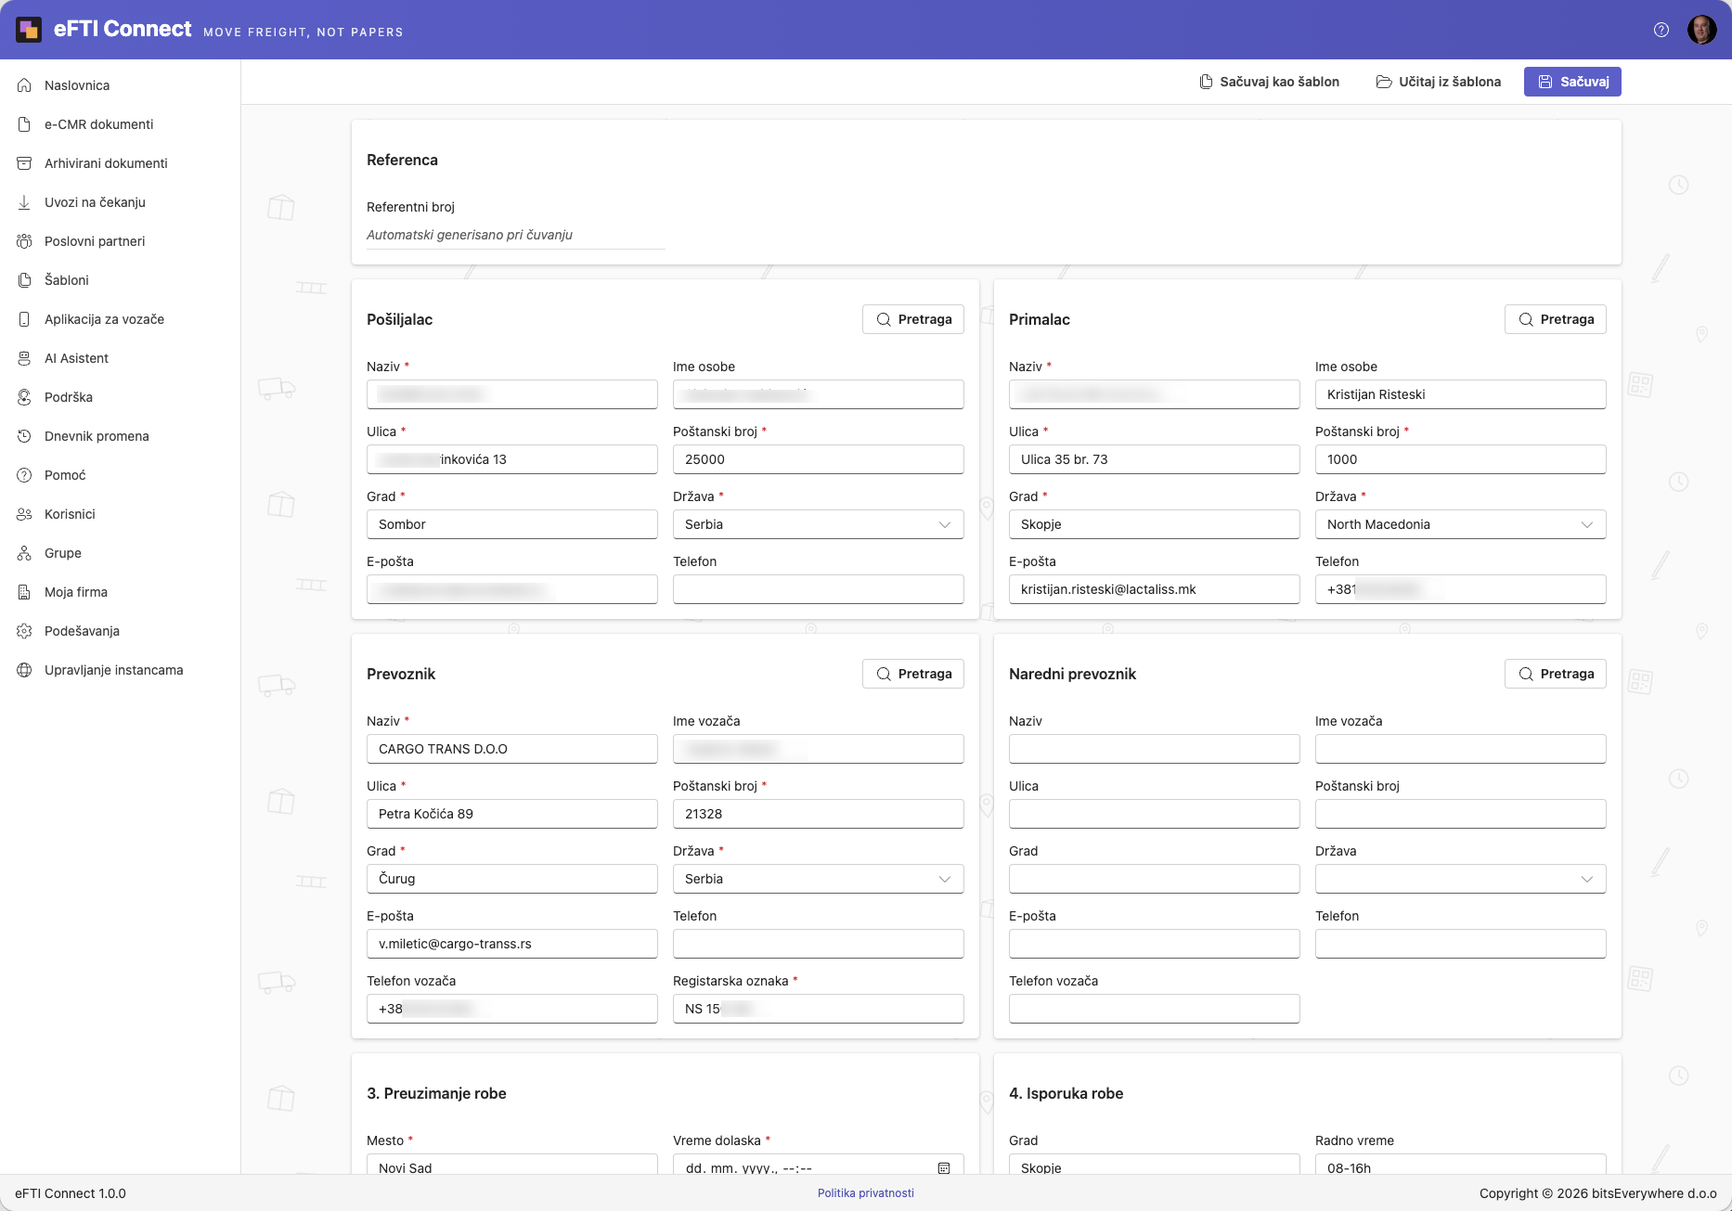Click the Poslovni partneri people icon

coord(24,241)
